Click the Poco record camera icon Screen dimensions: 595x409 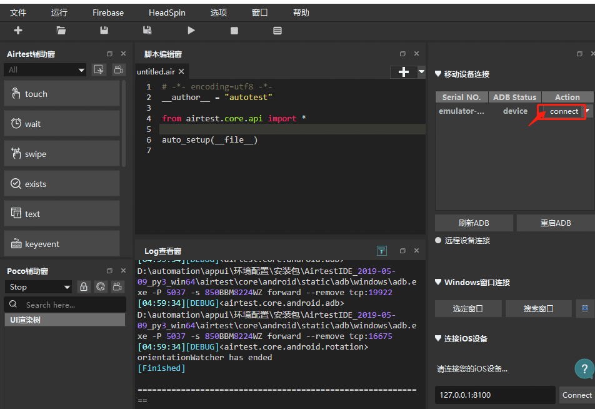(117, 287)
